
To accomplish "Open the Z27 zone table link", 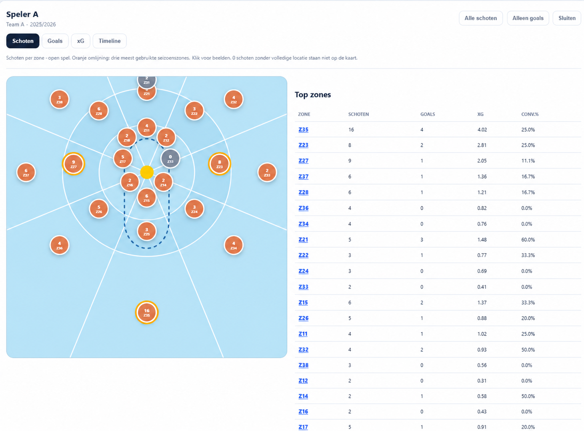I will pos(303,161).
